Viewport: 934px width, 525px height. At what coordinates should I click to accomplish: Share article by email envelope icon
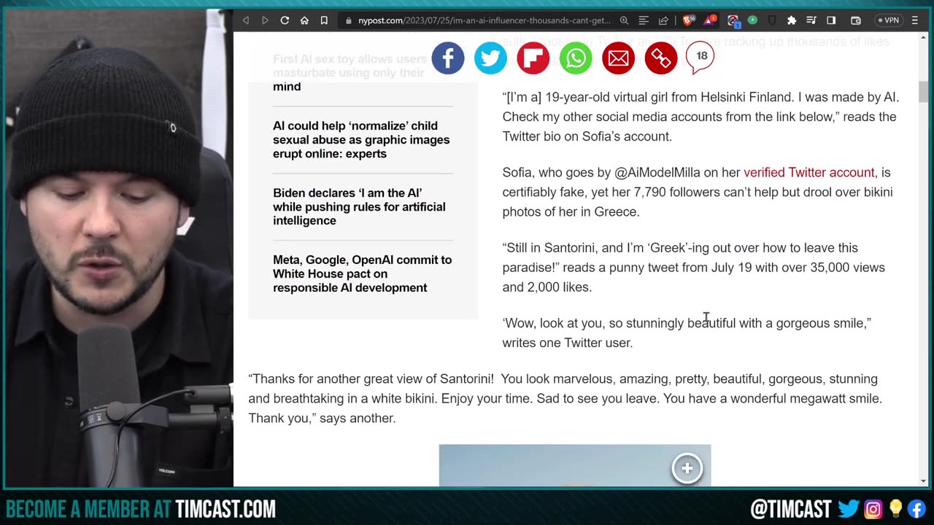(618, 58)
